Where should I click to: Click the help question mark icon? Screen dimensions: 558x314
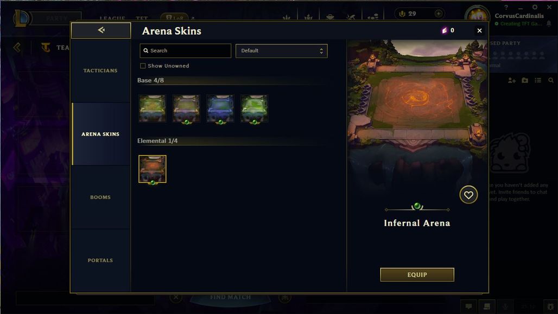click(506, 7)
